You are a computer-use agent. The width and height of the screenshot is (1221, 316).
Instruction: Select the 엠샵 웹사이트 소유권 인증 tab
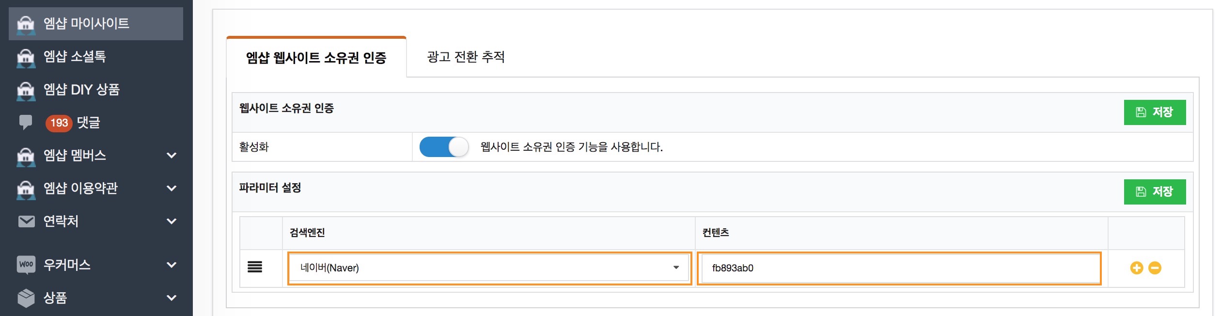coord(316,58)
